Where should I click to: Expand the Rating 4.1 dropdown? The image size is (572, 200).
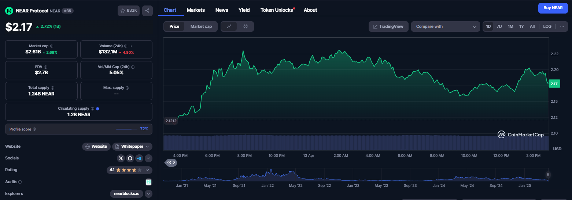coord(129,170)
